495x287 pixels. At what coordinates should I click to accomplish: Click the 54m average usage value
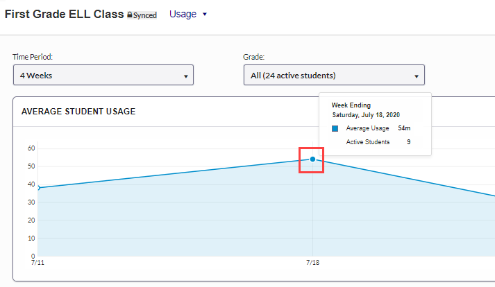pyautogui.click(x=403, y=129)
